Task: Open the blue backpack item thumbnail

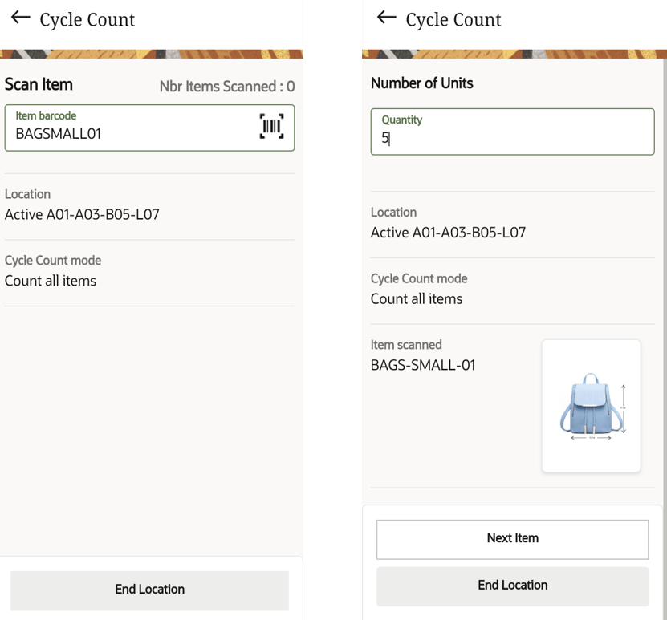Action: (591, 405)
